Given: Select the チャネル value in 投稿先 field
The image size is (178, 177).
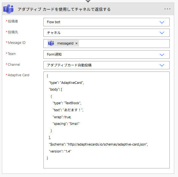Looking at the screenshot, I should pos(54,33).
